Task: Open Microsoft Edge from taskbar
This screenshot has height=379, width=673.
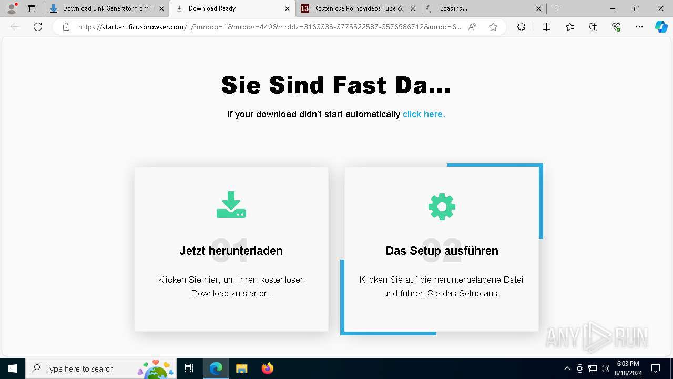Action: (x=216, y=368)
